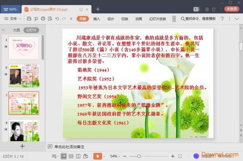
Task: Collapse the ribbon with chevron arrow
Action: (237, 19)
